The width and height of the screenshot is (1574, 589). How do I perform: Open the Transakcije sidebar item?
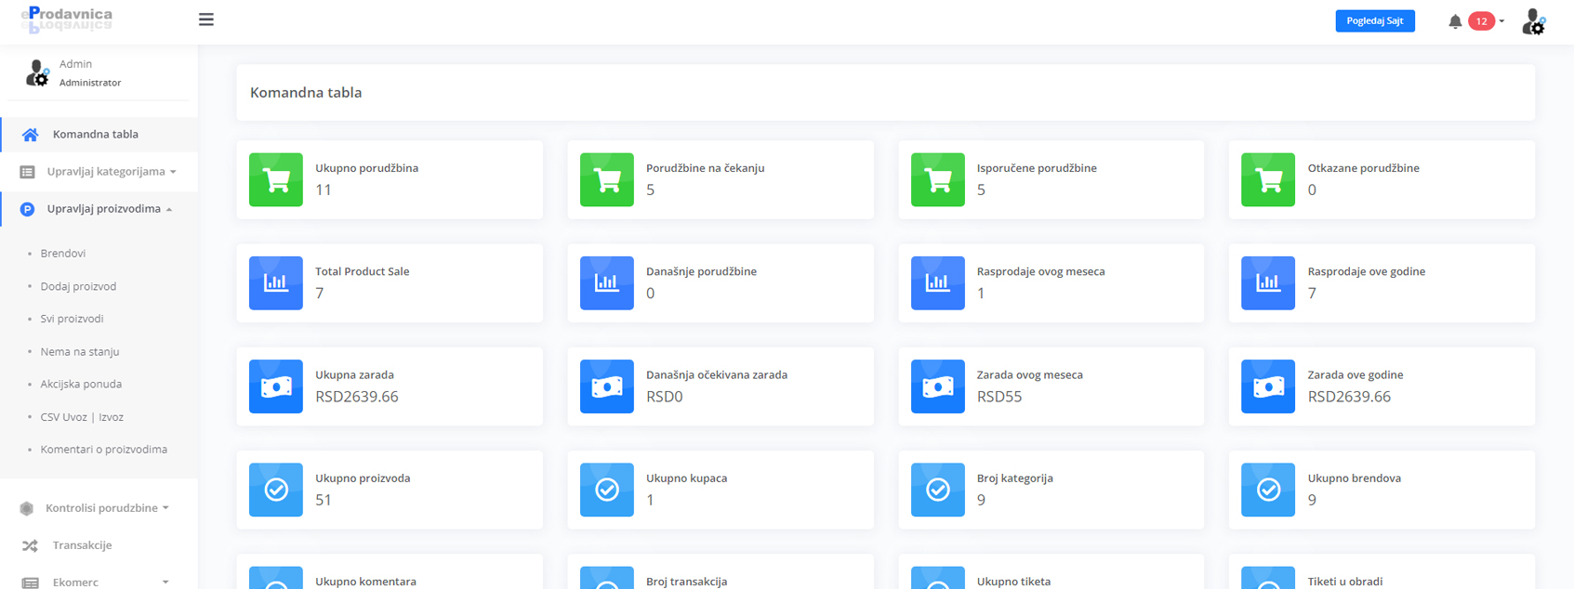click(82, 545)
